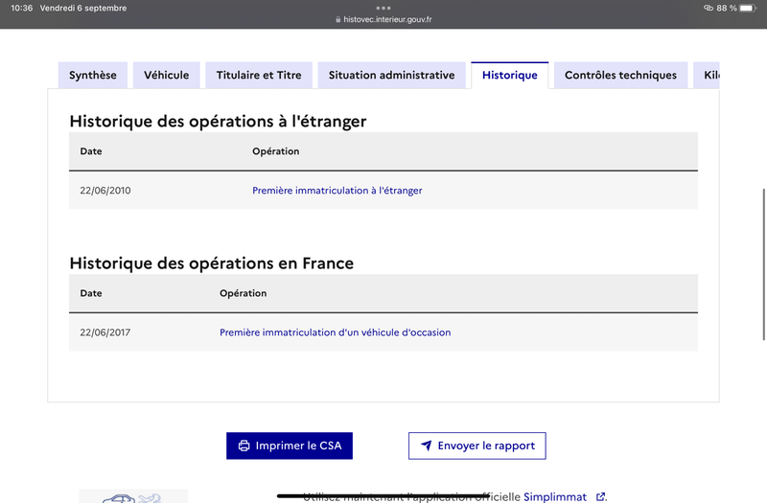Select the date 22/06/2010
767x503 pixels.
tap(105, 191)
